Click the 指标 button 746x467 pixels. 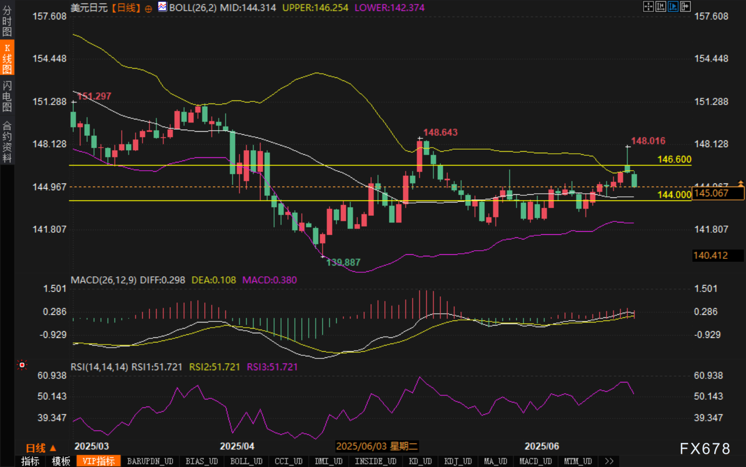coord(30,461)
